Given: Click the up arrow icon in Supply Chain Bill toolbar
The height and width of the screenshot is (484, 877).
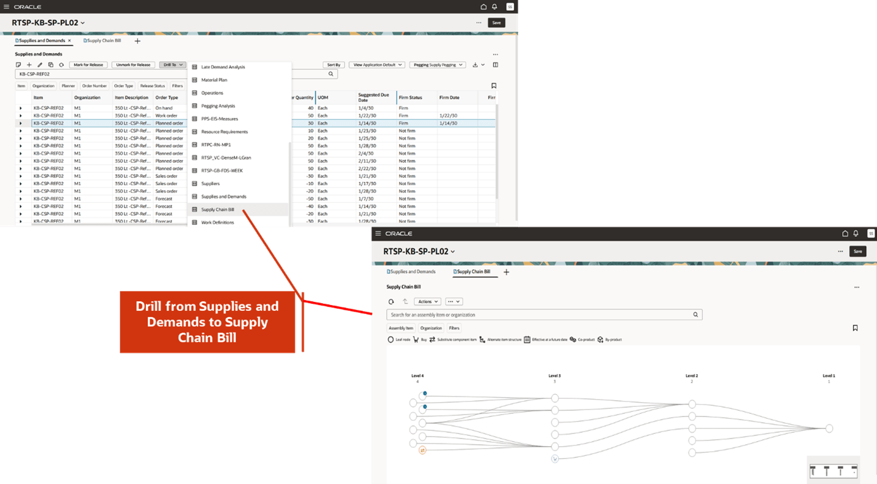Looking at the screenshot, I should [405, 301].
